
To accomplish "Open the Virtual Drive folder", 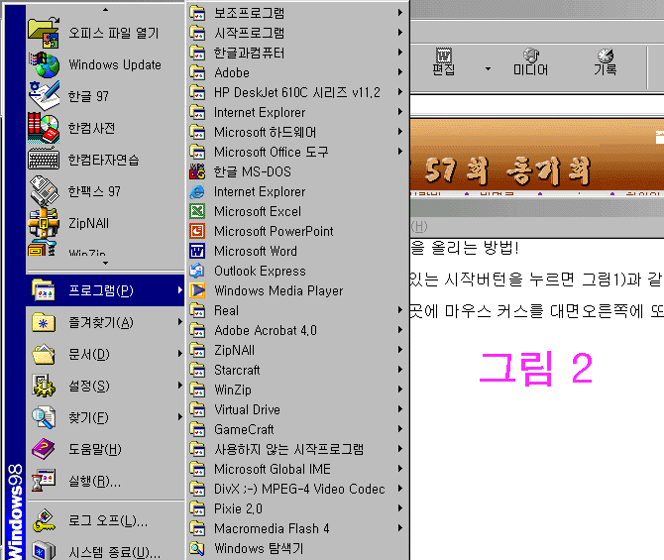I will [298, 409].
